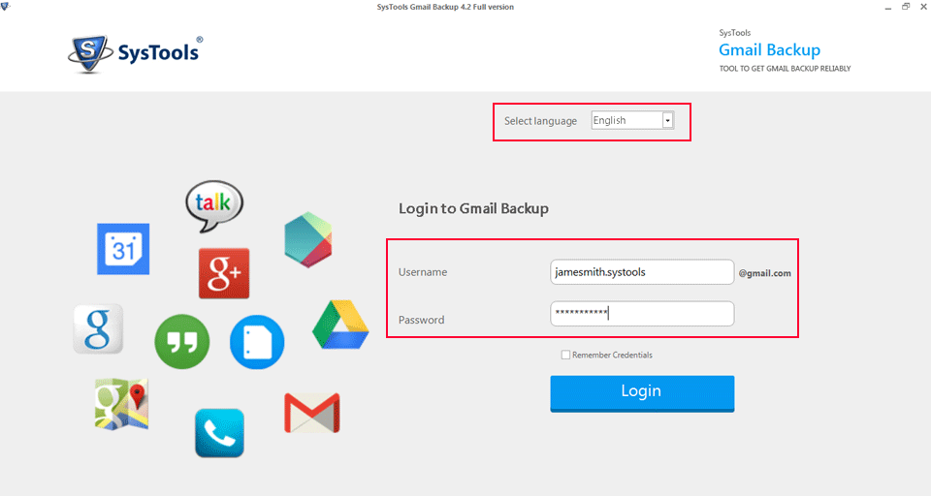Click the Username label

[x=423, y=272]
